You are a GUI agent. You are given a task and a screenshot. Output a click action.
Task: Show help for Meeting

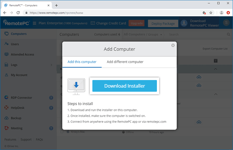[51, 128]
